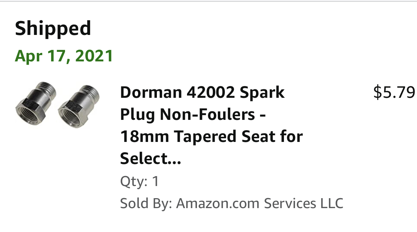Image resolution: width=417 pixels, height=232 pixels.
Task: Click the "Sold By:" label
Action: (146, 203)
